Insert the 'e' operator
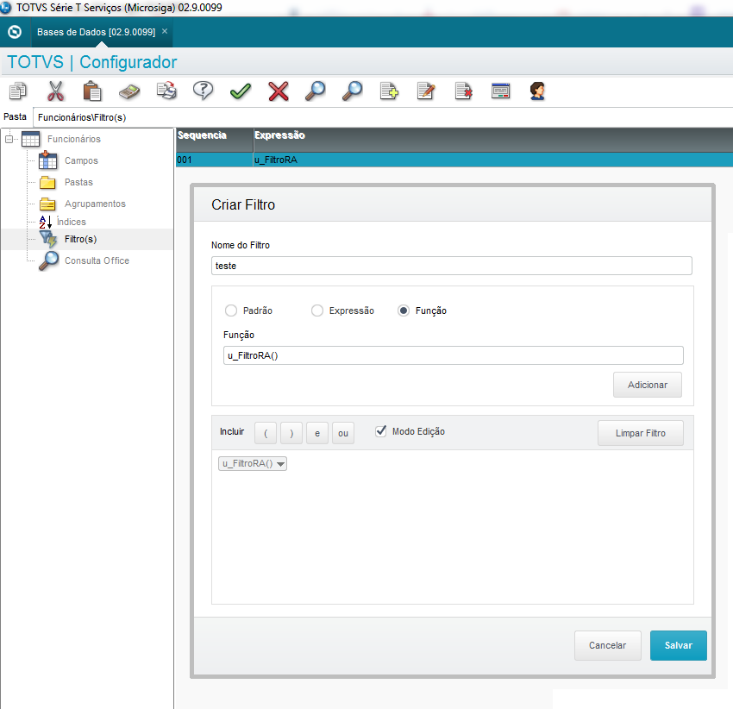 click(x=317, y=433)
